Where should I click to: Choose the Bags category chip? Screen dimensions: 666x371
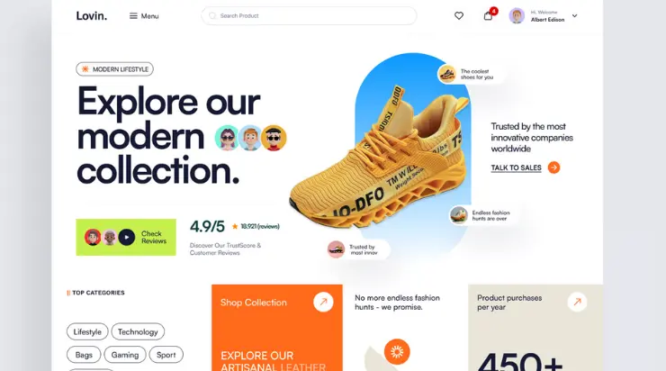tap(84, 355)
